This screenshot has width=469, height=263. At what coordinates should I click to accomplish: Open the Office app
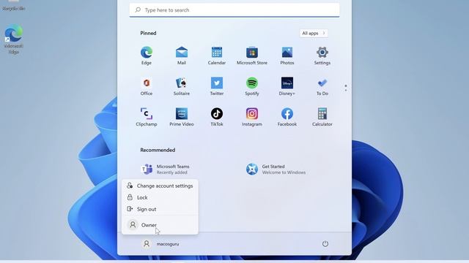[147, 86]
